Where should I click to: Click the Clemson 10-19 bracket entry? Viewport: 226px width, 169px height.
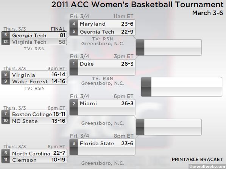(x=34, y=160)
